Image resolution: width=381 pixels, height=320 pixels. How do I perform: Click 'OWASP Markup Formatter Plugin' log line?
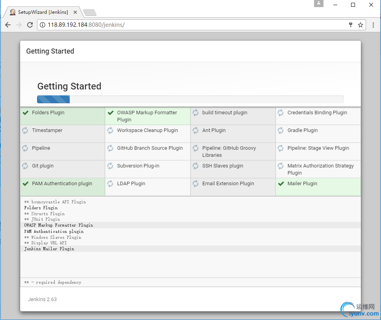tap(59, 225)
